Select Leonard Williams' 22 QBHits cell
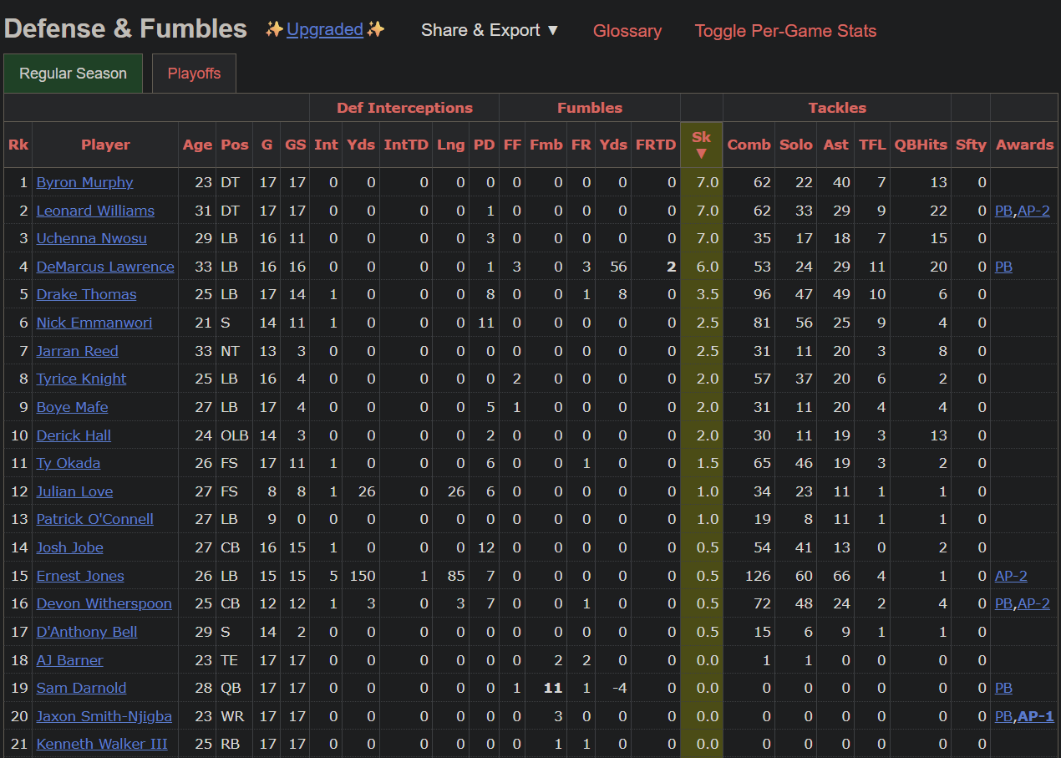1061x758 pixels. [921, 211]
